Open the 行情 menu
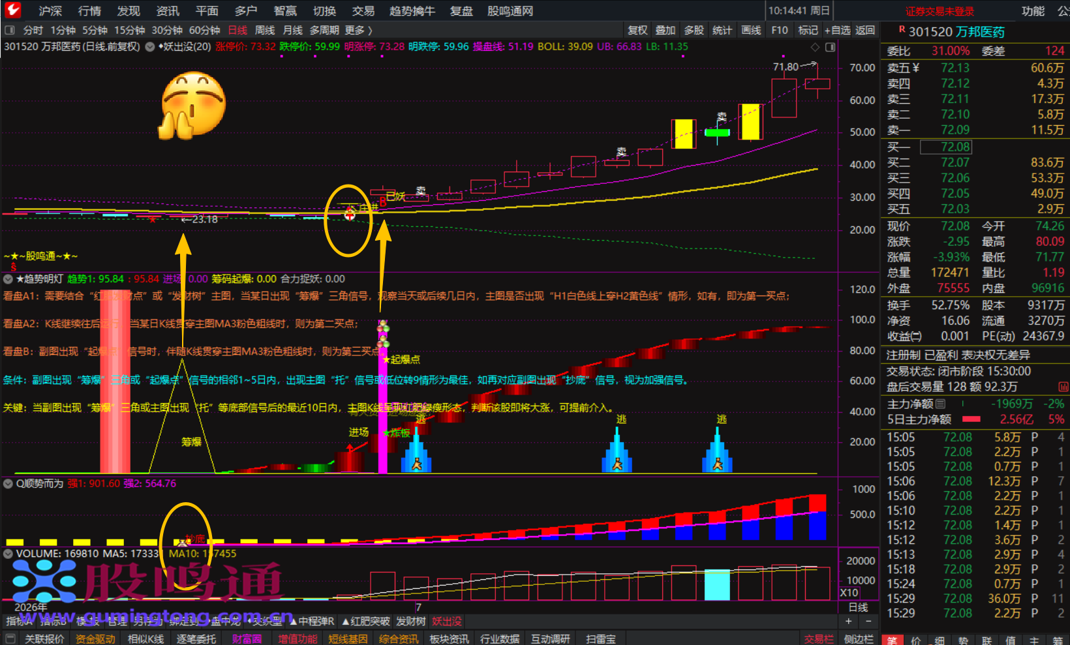The image size is (1070, 645). pyautogui.click(x=89, y=11)
